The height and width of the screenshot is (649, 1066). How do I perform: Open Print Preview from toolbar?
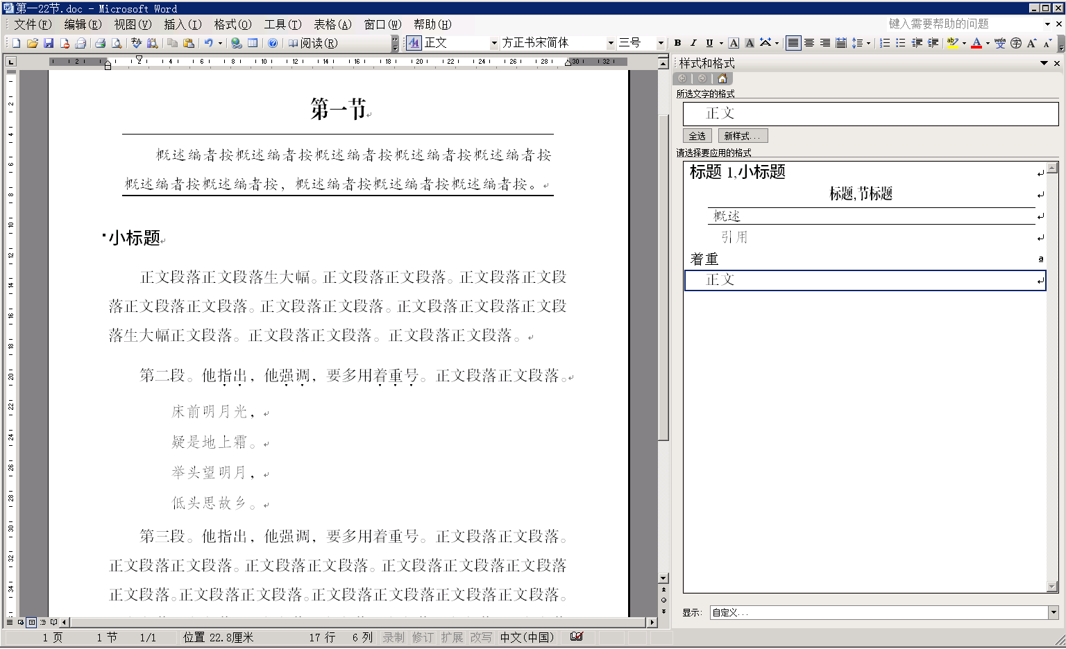pos(117,43)
